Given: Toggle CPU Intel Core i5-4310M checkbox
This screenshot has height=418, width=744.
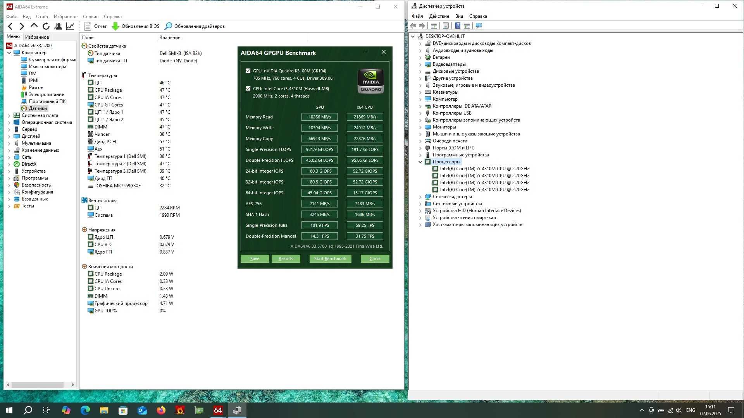Looking at the screenshot, I should pyautogui.click(x=248, y=89).
